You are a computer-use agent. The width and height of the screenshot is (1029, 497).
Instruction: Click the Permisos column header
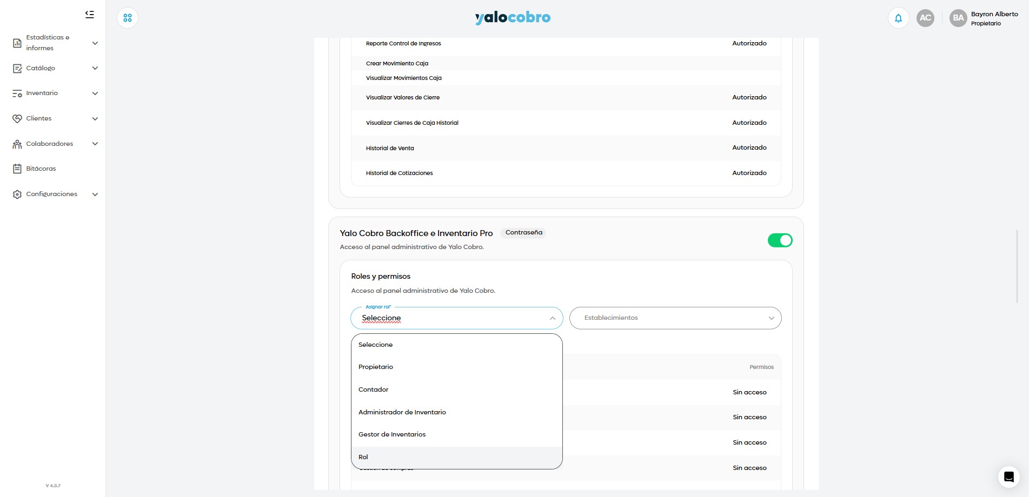click(x=761, y=367)
